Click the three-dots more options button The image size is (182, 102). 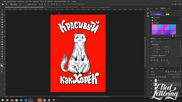click(64, 4)
